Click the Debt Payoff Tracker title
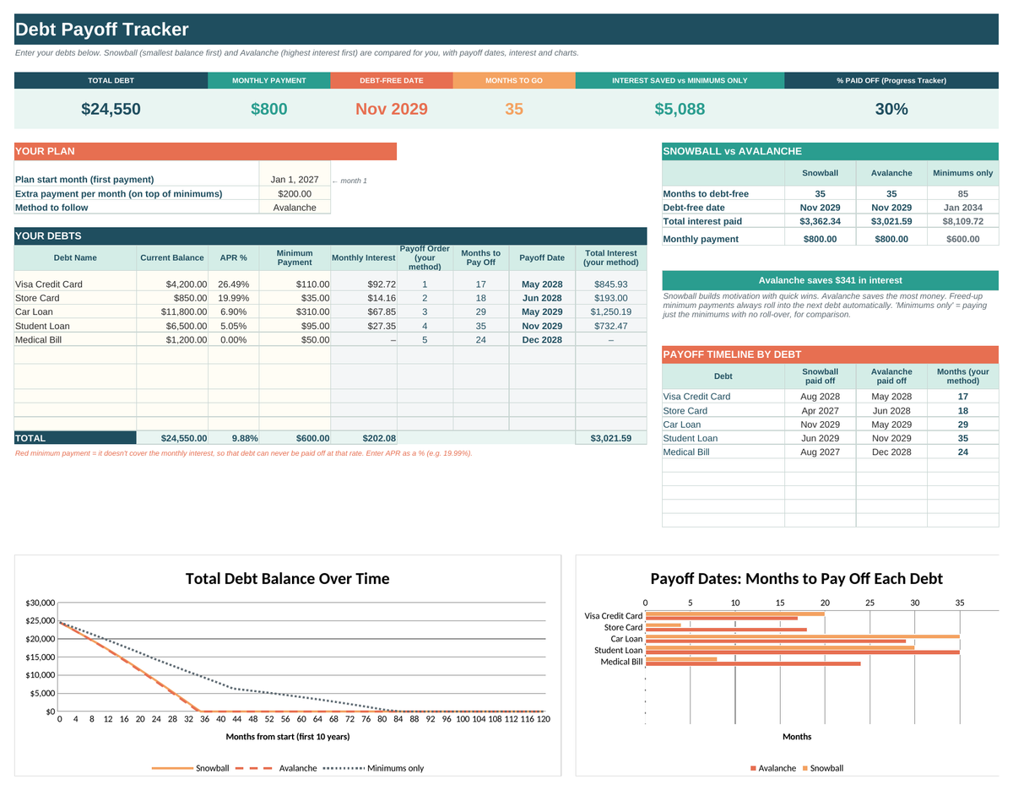 point(101,30)
